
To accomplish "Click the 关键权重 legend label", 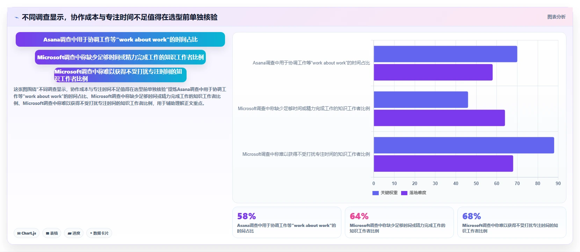I will click(389, 193).
